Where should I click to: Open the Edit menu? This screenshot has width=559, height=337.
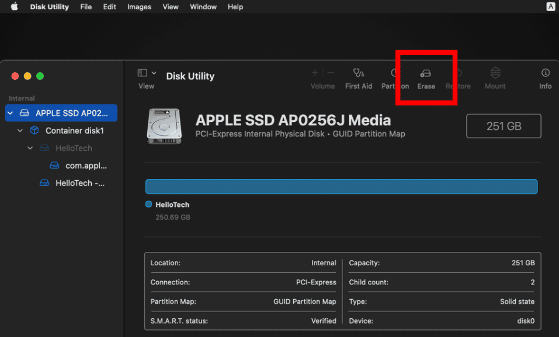click(109, 7)
